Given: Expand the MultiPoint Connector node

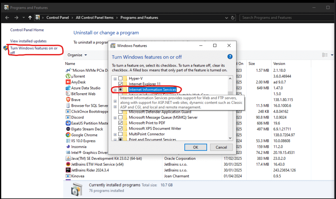Looking at the screenshot, I should click(115, 135).
